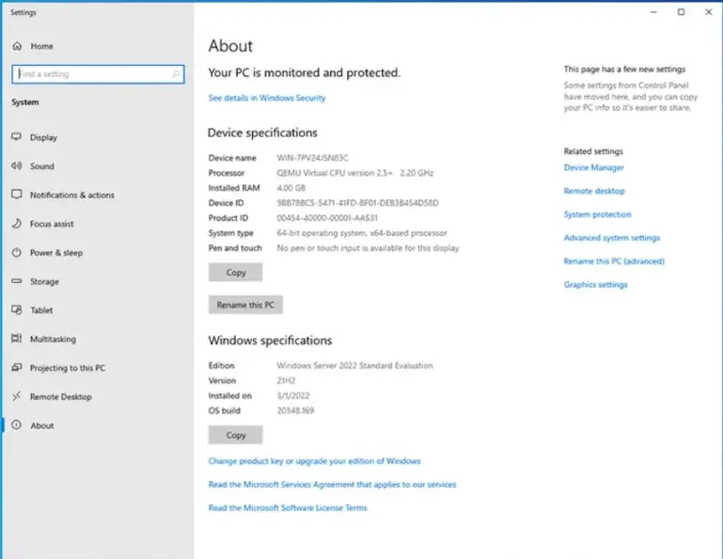Click the 64-bit operating system text
Viewport: 723px width, 559px height.
coord(362,233)
